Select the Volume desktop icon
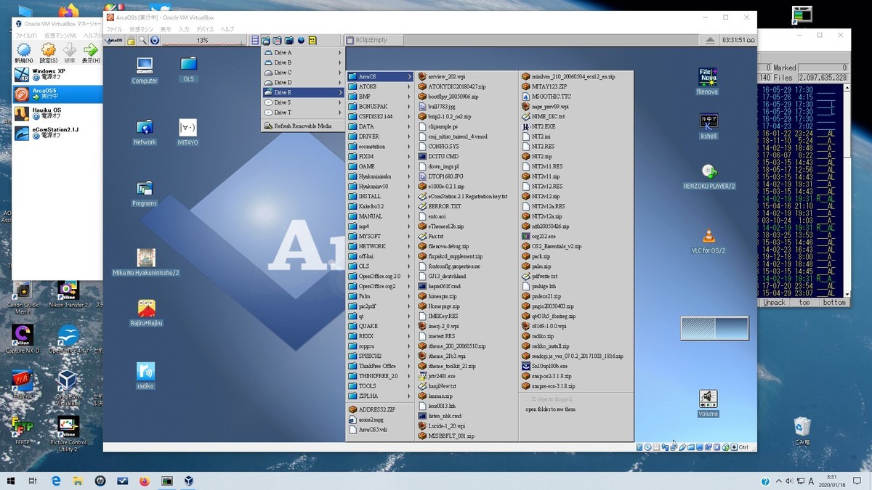 tap(708, 404)
